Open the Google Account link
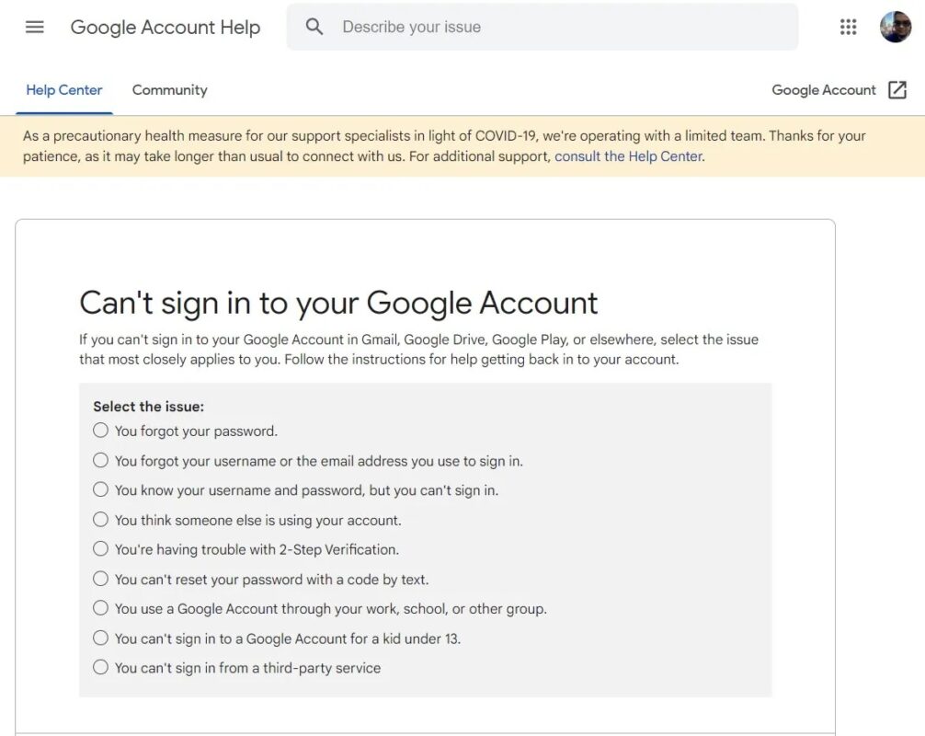 [x=823, y=90]
